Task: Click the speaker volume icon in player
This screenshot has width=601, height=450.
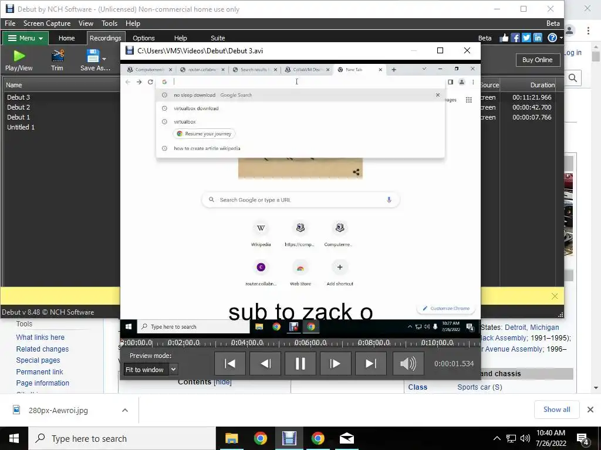Action: point(408,363)
